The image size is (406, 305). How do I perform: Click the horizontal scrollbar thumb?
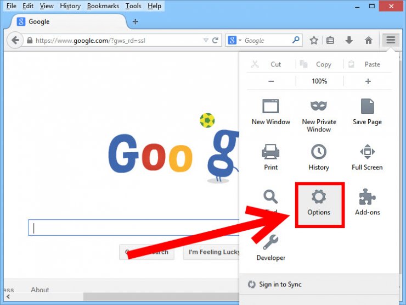click(161, 296)
